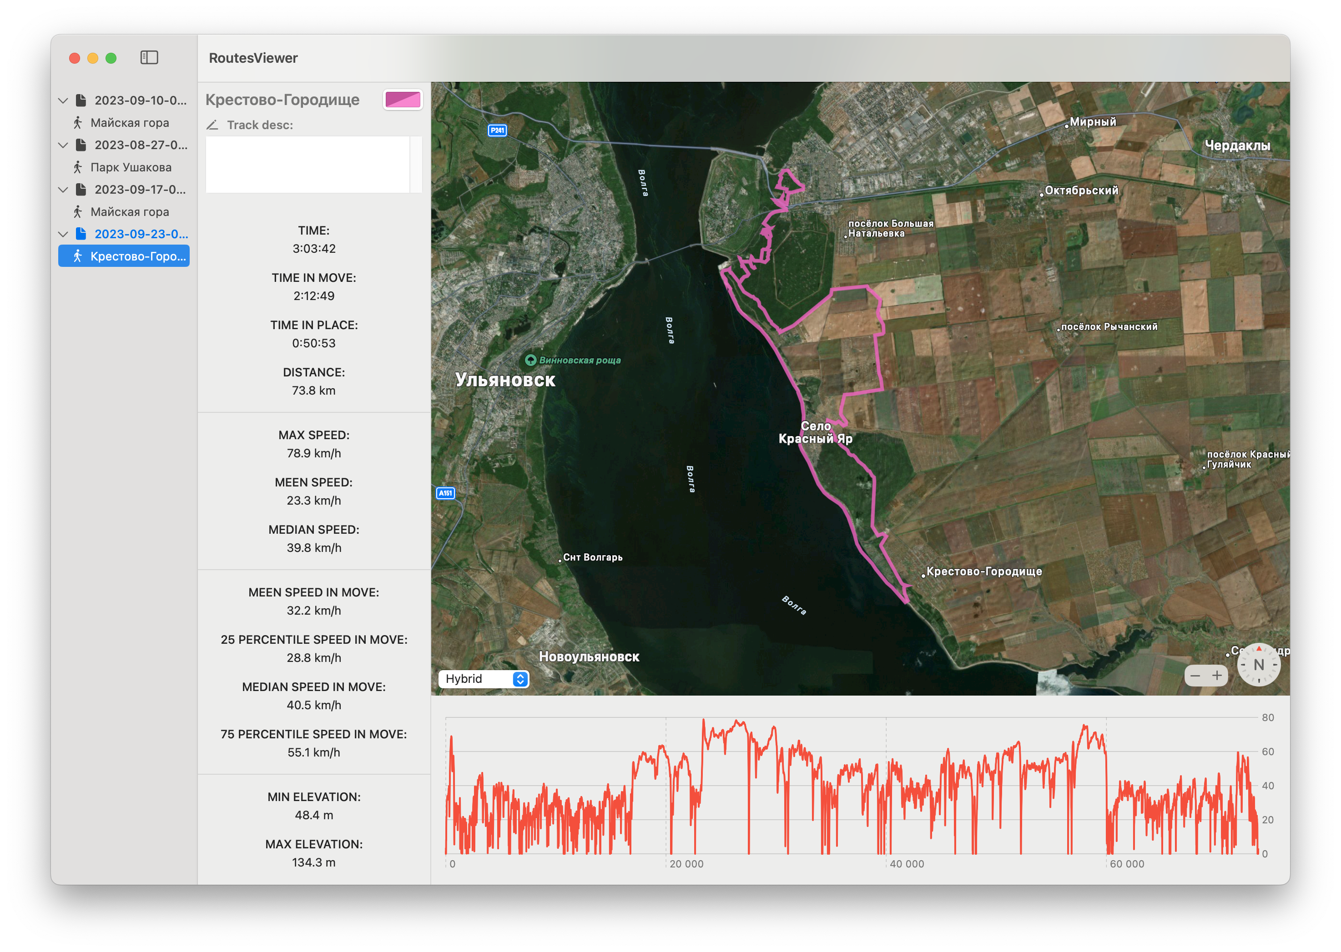Image resolution: width=1341 pixels, height=952 pixels.
Task: Click the 2023-09-17 file document icon
Action: click(x=81, y=189)
